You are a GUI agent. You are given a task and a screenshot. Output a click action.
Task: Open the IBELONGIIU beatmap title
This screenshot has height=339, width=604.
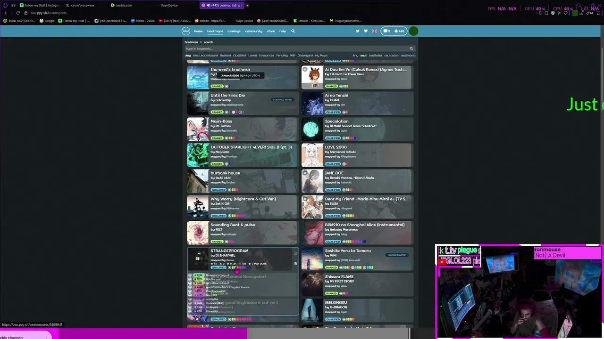coord(336,302)
